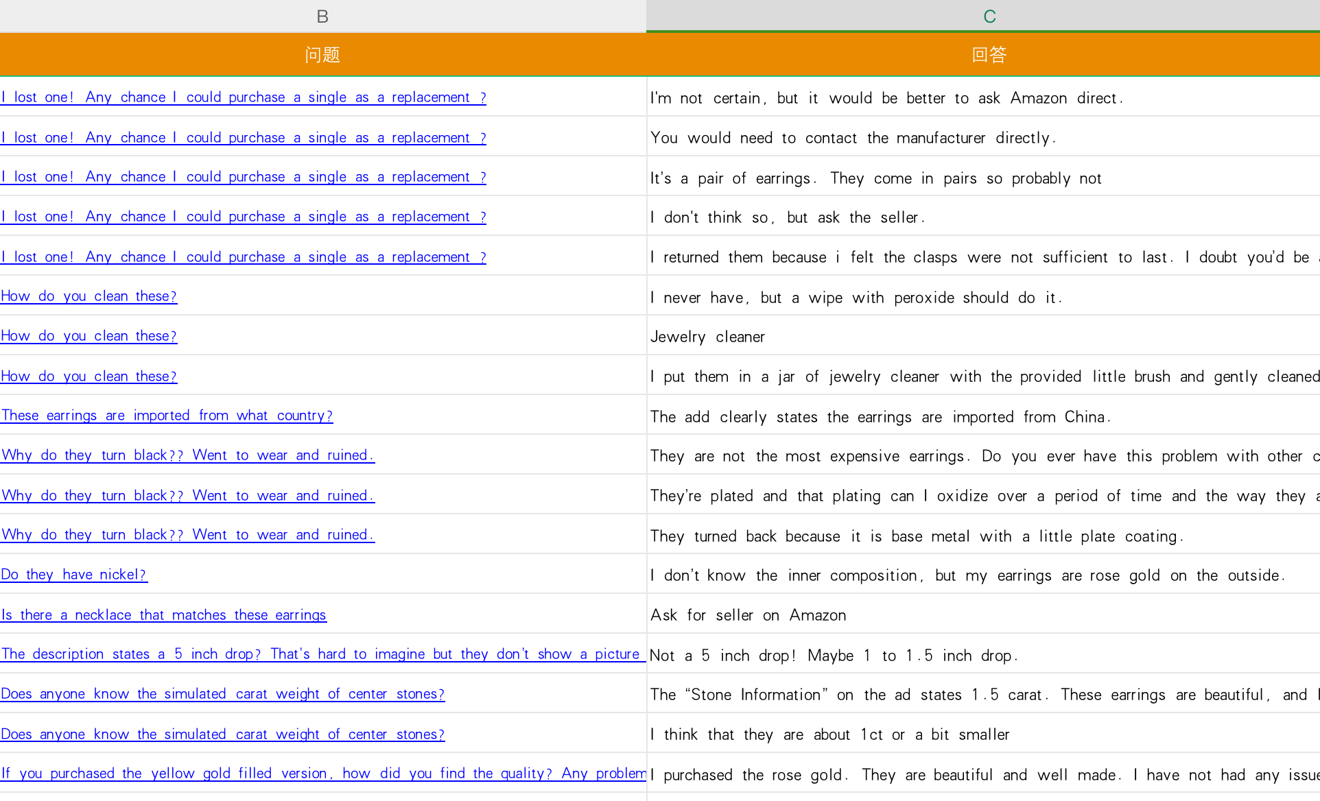This screenshot has height=801, width=1320.
Task: Select the cell 'They turned back because it is base metal'
Action: click(x=983, y=534)
